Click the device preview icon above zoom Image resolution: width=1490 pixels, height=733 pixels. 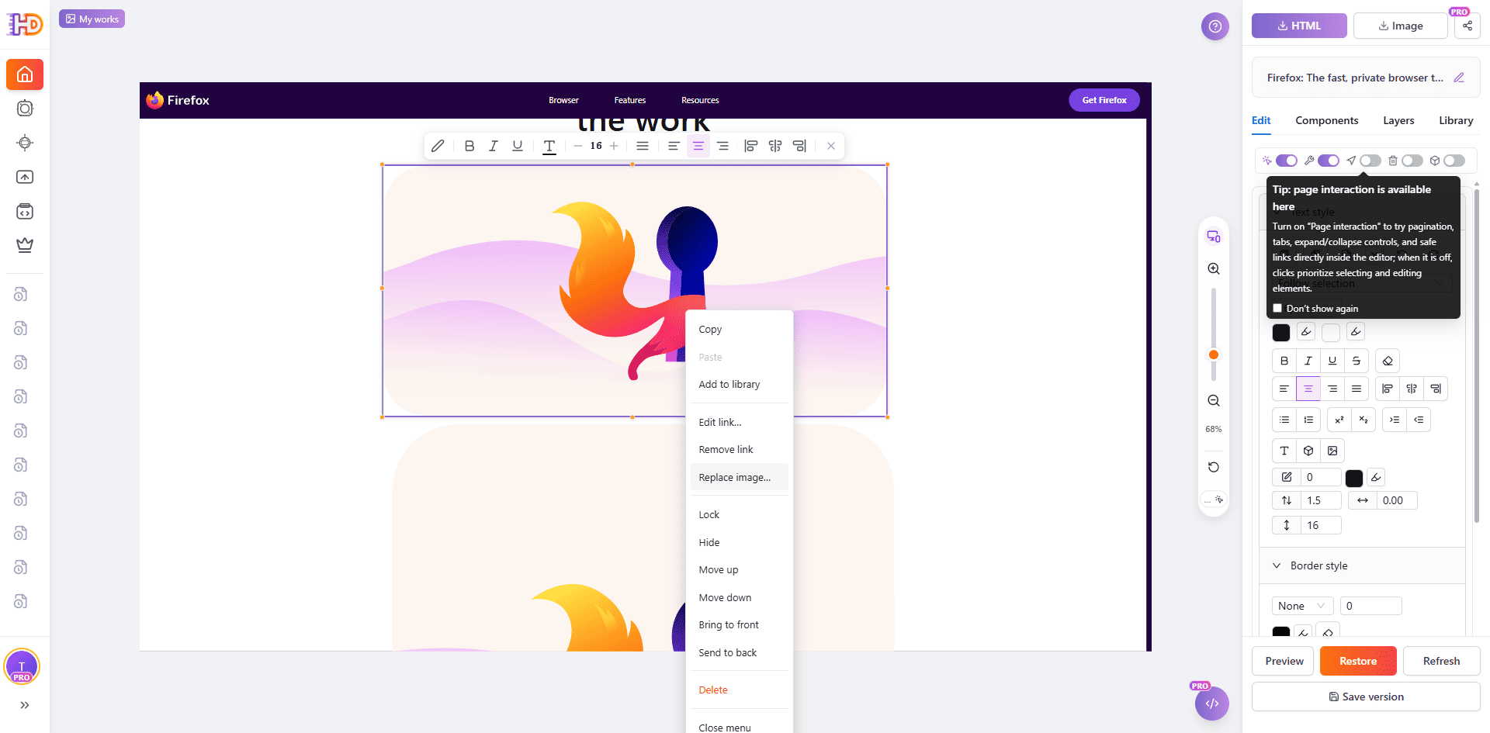pos(1214,237)
